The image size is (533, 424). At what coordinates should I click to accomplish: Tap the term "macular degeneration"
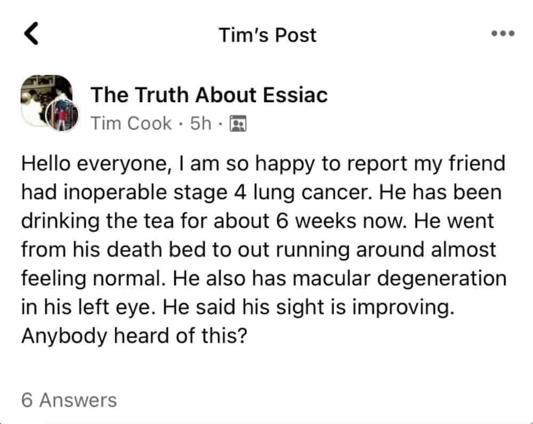pyautogui.click(x=399, y=279)
